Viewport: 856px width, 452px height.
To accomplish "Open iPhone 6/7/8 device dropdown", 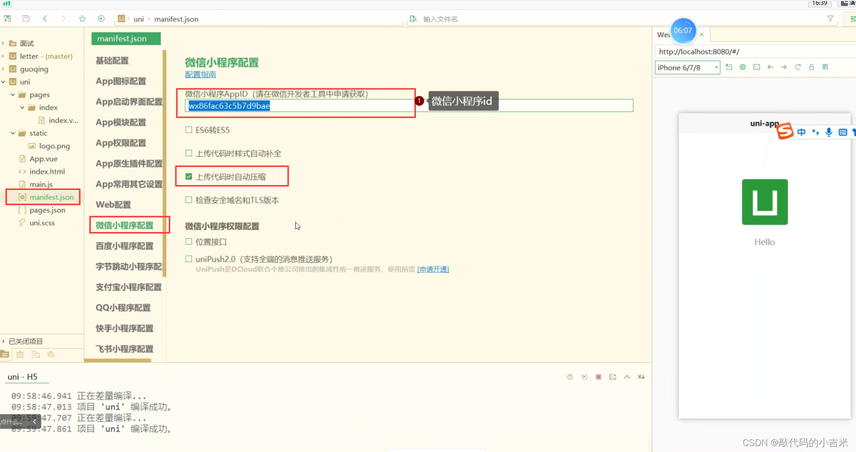I will (687, 67).
